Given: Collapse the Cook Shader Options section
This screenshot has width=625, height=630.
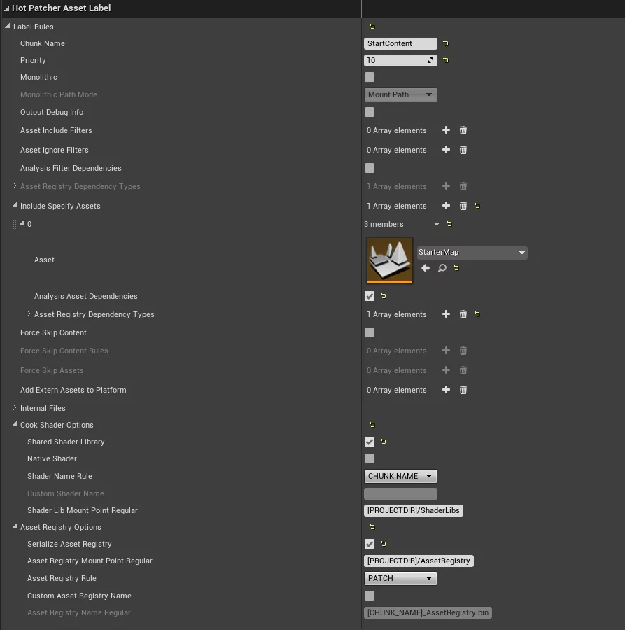Looking at the screenshot, I should (x=15, y=425).
